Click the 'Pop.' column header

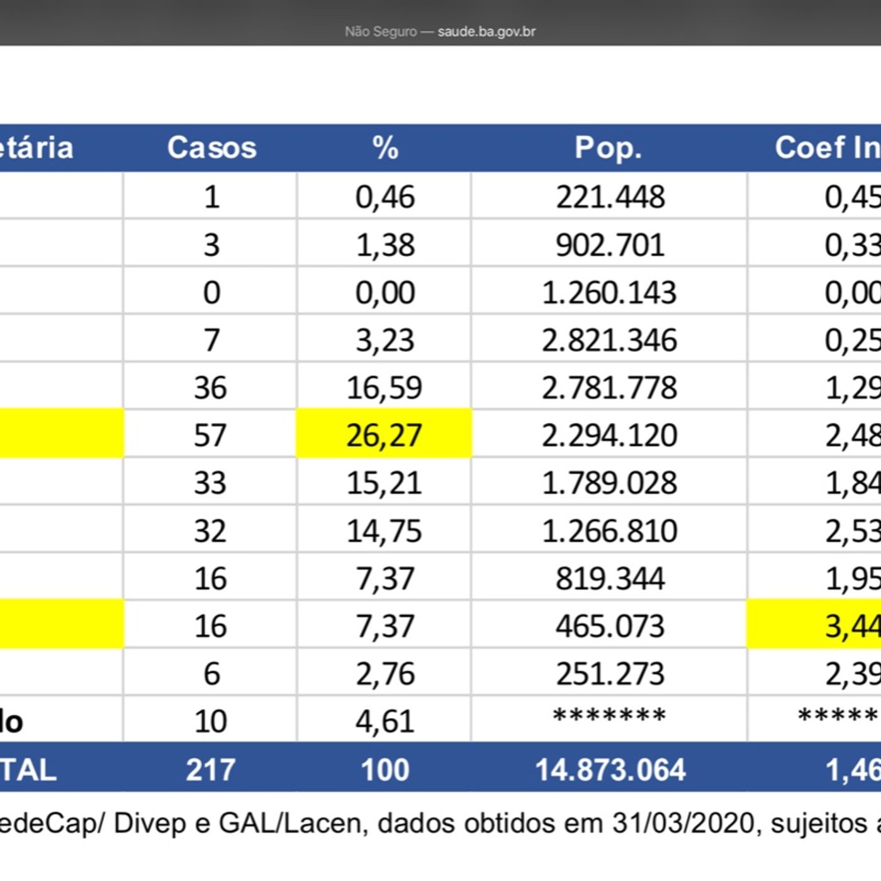608,148
